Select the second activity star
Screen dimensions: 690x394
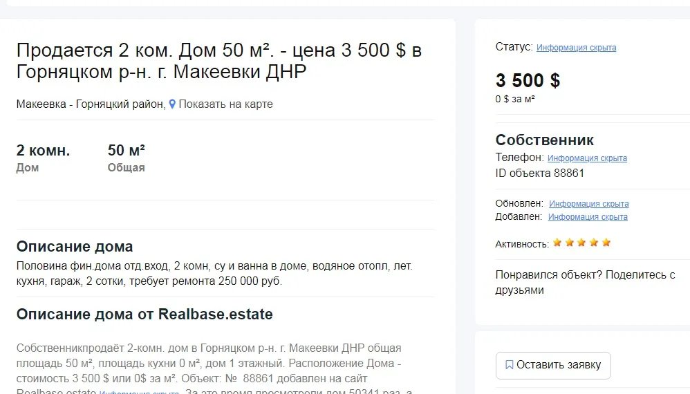click(x=570, y=243)
